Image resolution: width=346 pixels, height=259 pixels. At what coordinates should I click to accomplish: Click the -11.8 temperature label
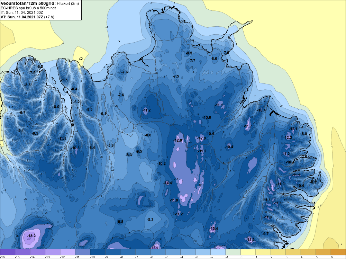(x=174, y=200)
